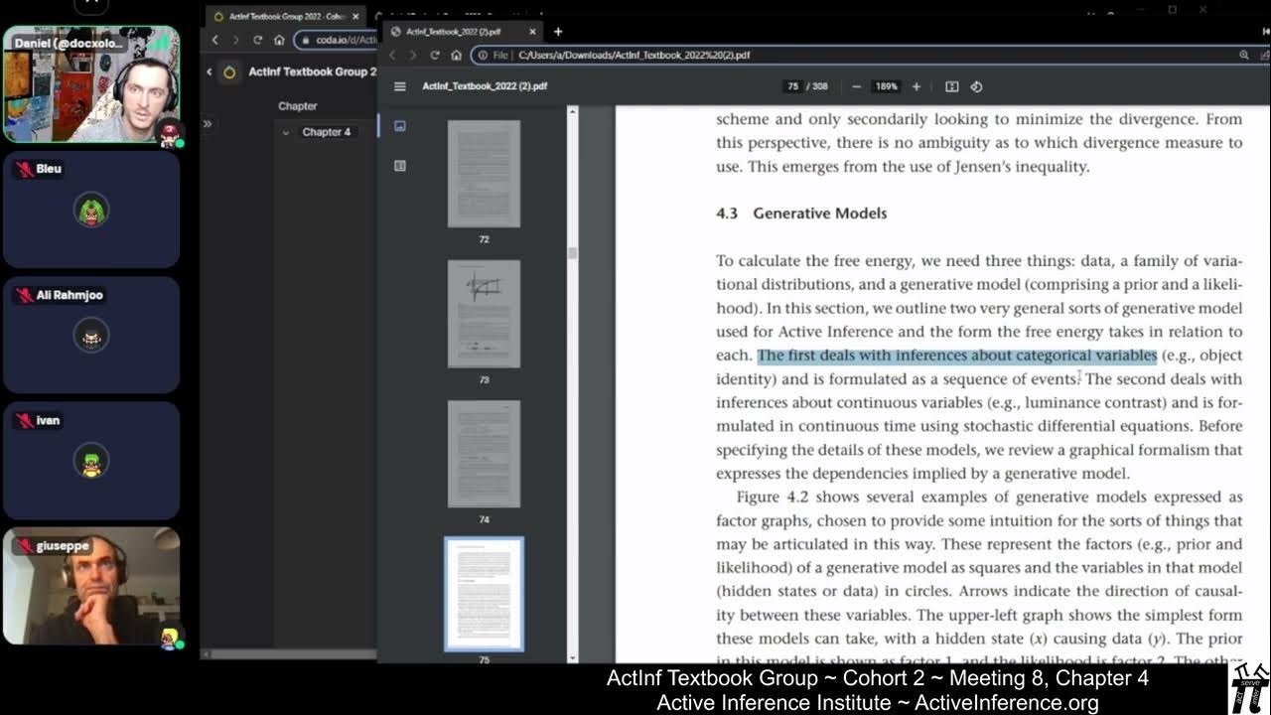Open page 75 thumbnail
The width and height of the screenshot is (1271, 715).
click(x=484, y=594)
